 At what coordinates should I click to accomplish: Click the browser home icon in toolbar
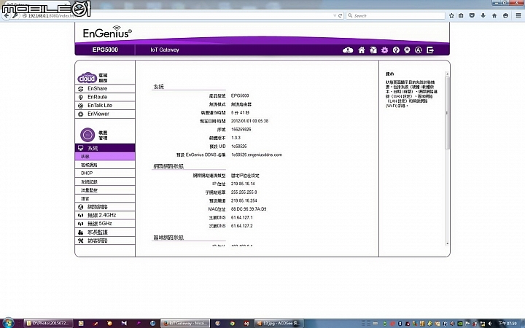pos(494,16)
